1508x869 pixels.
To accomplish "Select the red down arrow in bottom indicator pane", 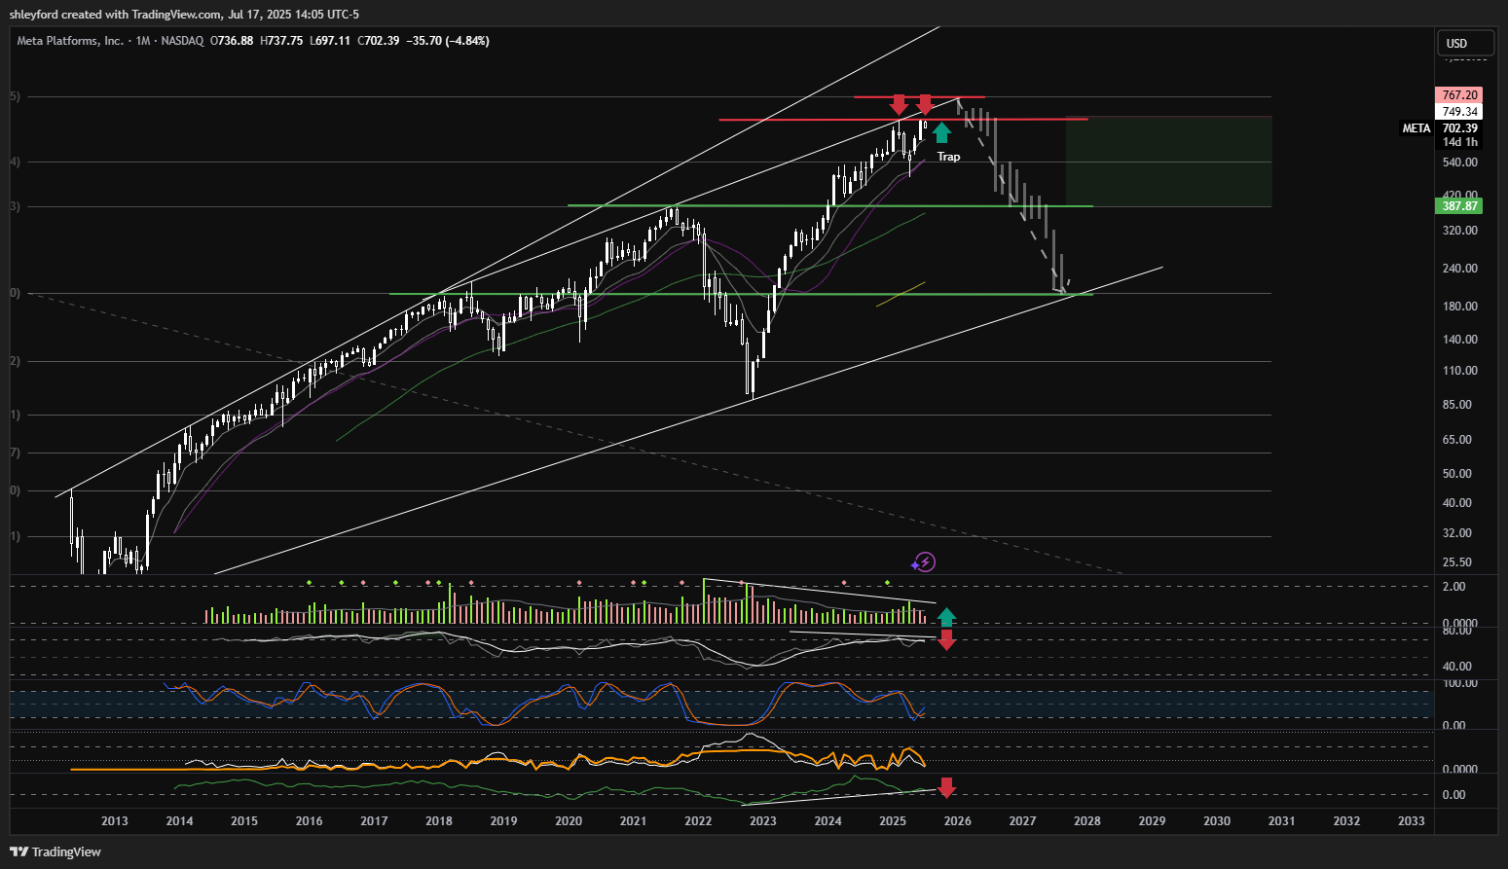I will [946, 787].
